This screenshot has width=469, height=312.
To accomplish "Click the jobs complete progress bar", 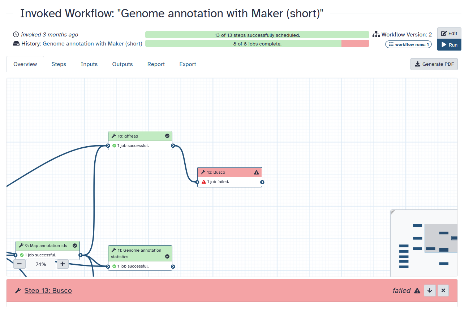I will 257,44.
